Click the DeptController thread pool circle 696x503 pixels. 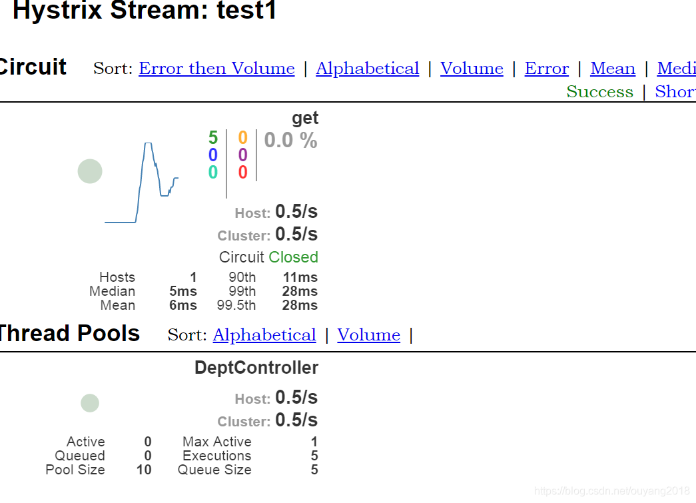tap(90, 403)
